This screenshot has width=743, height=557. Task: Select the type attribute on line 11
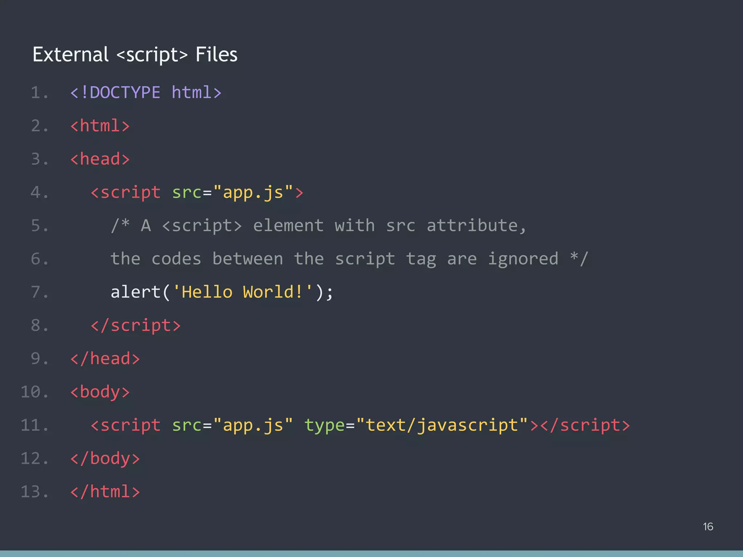(324, 425)
